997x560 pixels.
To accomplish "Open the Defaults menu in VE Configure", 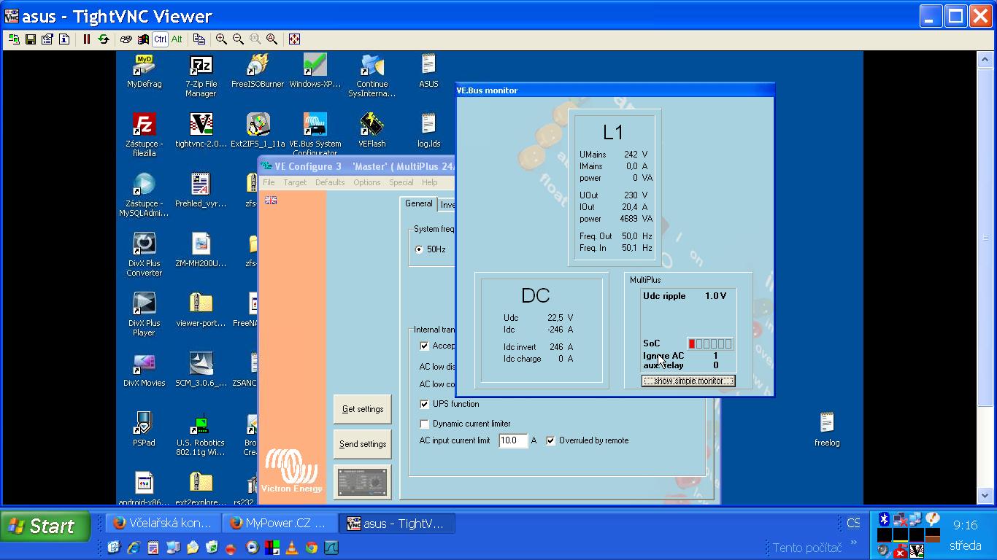I will click(330, 182).
